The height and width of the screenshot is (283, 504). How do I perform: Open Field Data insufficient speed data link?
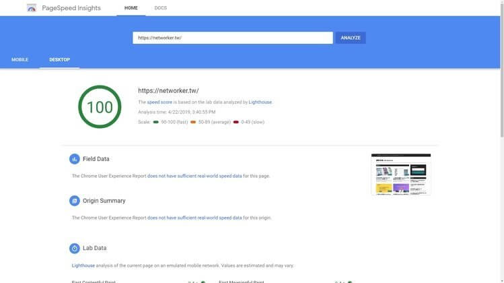(x=194, y=176)
